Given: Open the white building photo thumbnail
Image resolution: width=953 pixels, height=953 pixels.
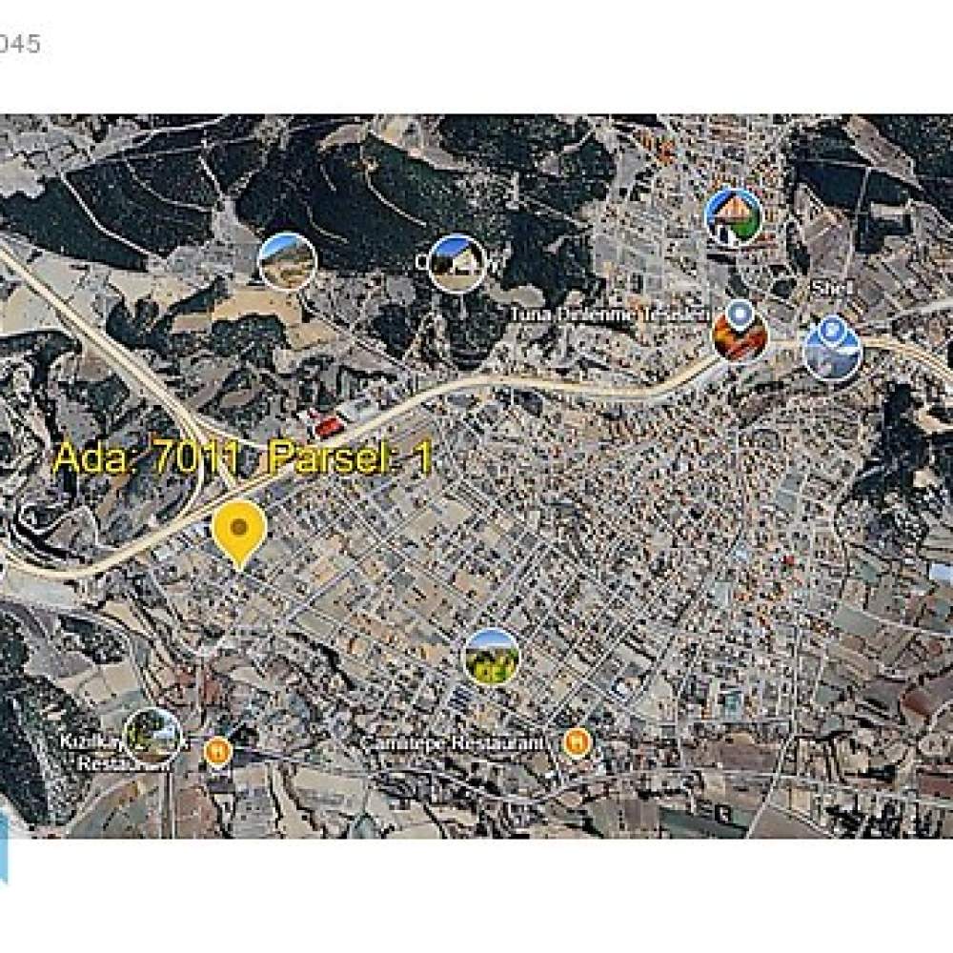Looking at the screenshot, I should point(456,264).
